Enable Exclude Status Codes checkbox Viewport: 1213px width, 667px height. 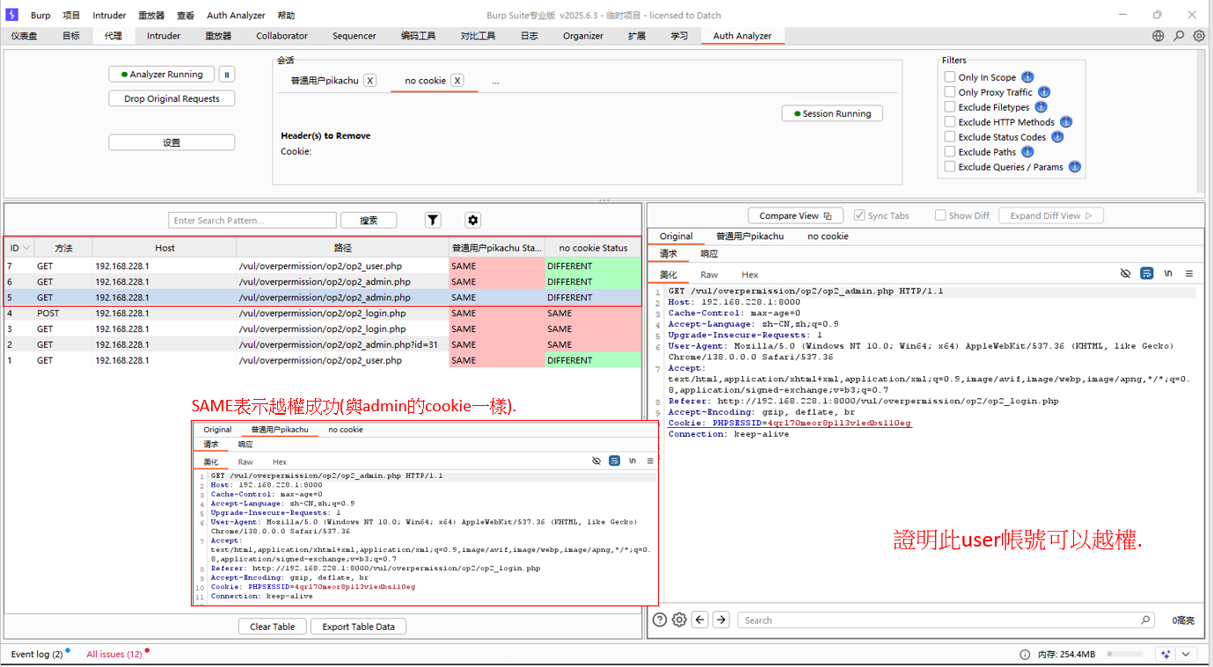click(950, 137)
